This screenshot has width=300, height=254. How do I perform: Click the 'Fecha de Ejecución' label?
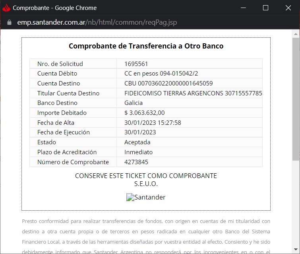(x=64, y=132)
